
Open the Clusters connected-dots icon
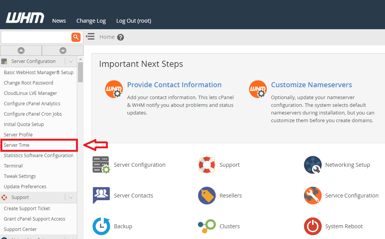[x=207, y=226]
